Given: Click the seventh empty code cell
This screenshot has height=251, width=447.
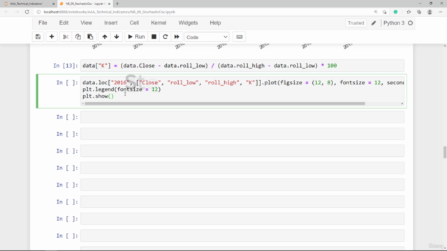Looking at the screenshot, I should pyautogui.click(x=242, y=219).
